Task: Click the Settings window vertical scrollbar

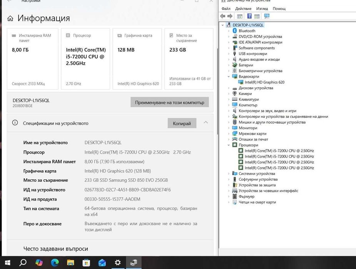Action: (218, 92)
